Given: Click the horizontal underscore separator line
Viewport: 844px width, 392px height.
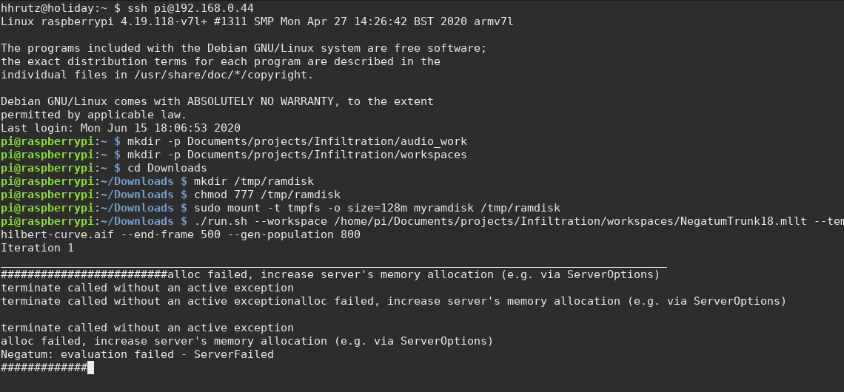Looking at the screenshot, I should tap(333, 264).
